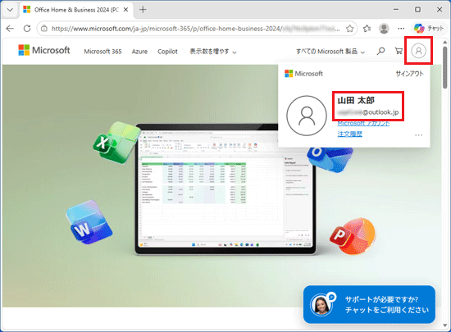This screenshot has width=451, height=332.
Task: Open the サポートが必要ですか? chat button
Action: coord(369,304)
